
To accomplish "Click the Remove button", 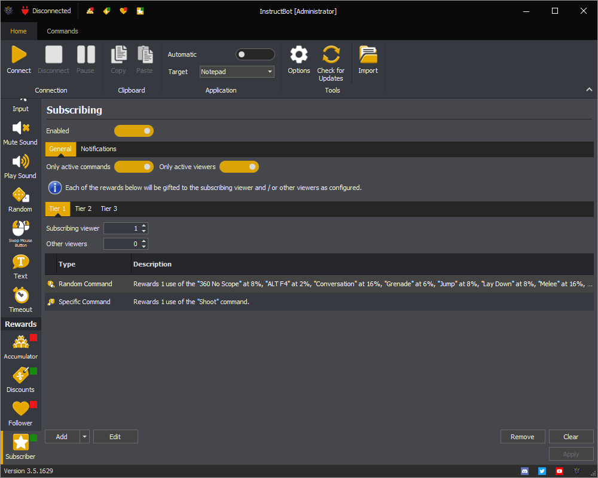I will coord(523,437).
